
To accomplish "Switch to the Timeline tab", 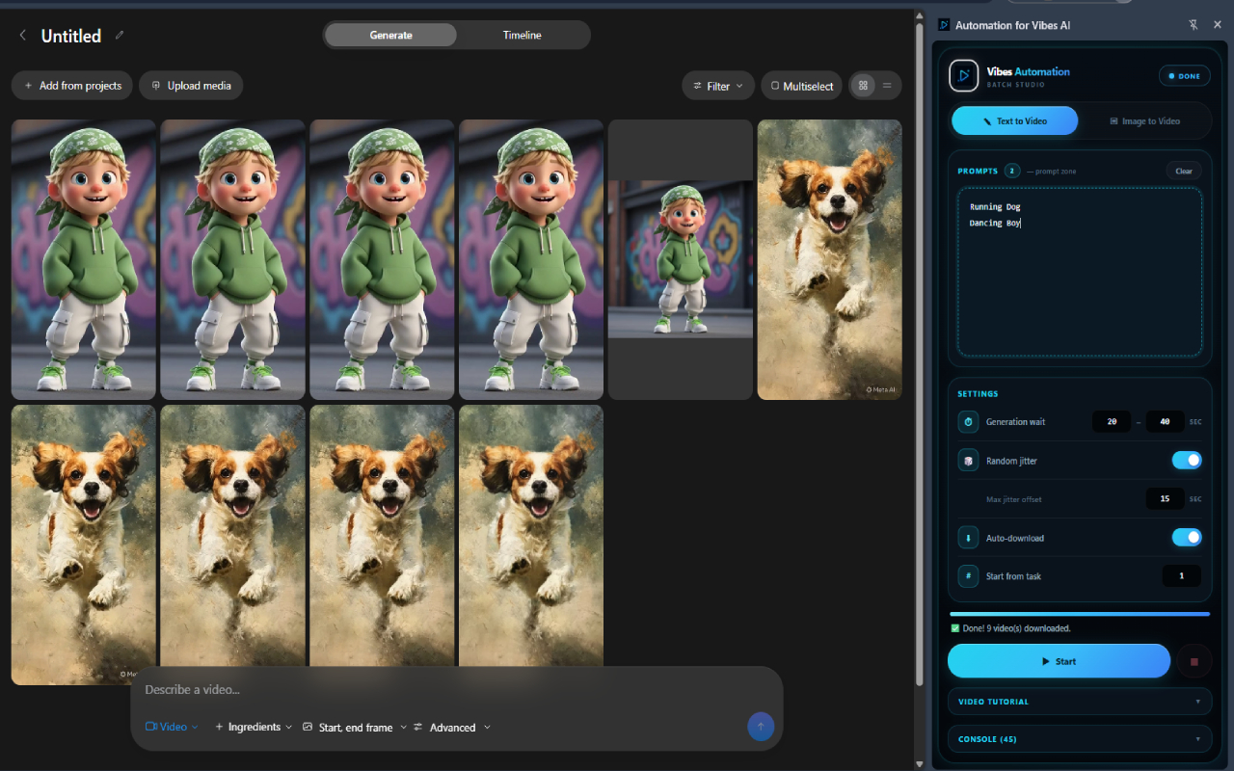I will coord(522,36).
